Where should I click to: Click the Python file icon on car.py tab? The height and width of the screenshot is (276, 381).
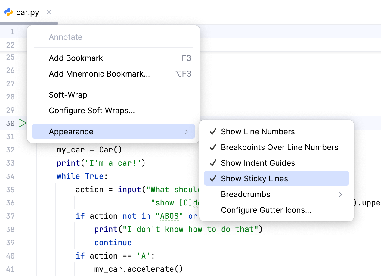(8, 13)
